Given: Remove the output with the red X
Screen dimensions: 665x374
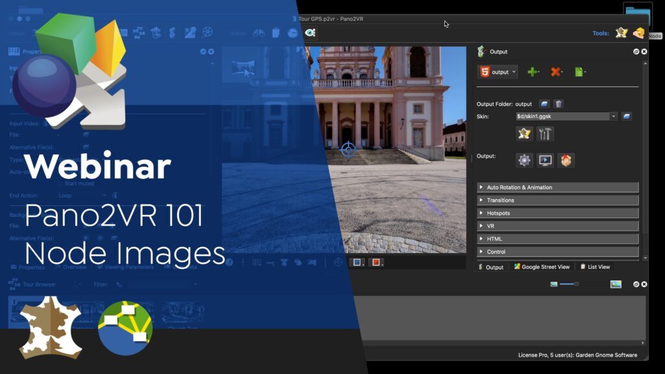Looking at the screenshot, I should click(x=556, y=72).
